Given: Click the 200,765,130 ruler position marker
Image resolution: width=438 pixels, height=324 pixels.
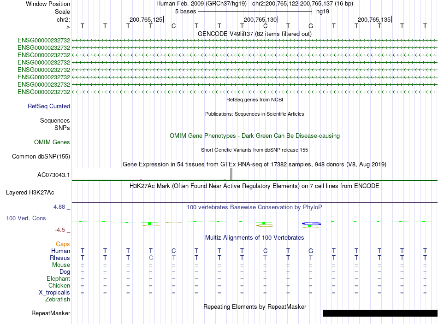Looking at the screenshot, I should [x=260, y=19].
